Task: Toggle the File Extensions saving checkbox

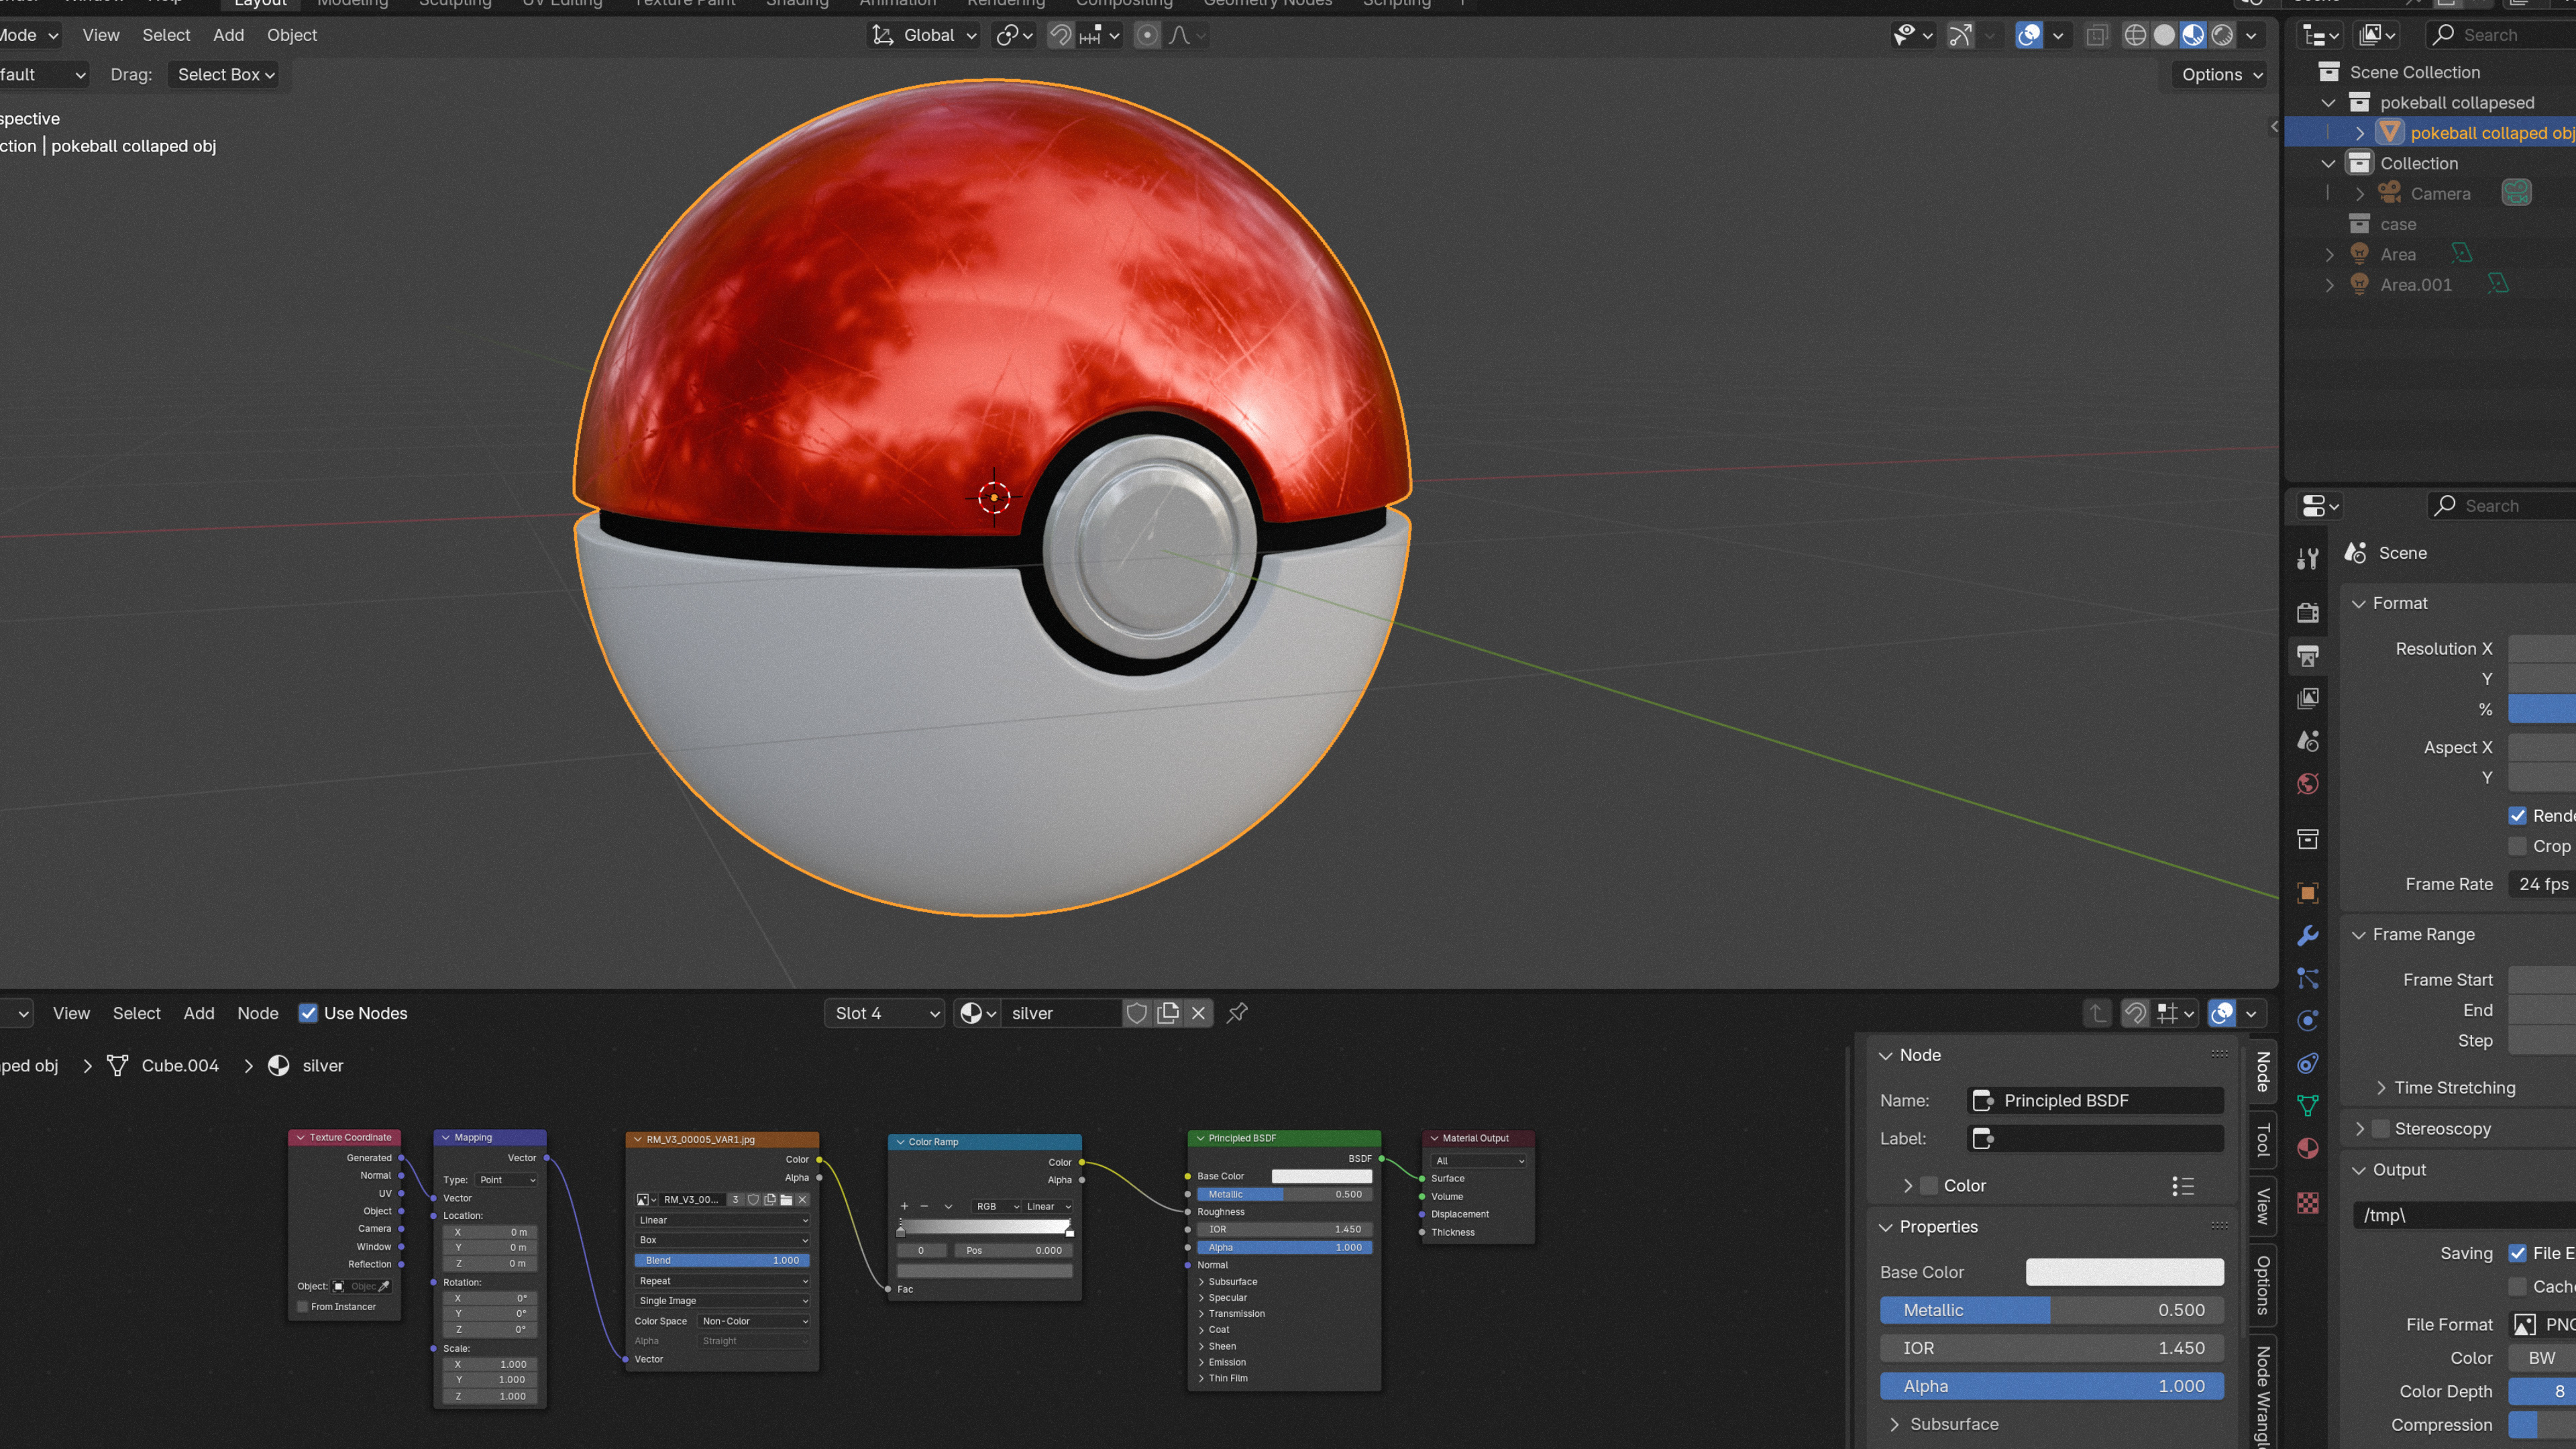Action: tap(2517, 1253)
